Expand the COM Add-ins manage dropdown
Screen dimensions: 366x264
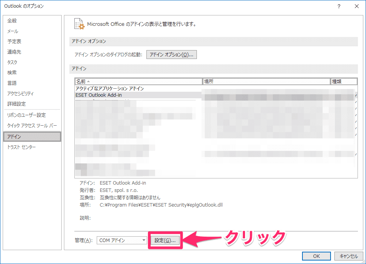click(x=144, y=240)
